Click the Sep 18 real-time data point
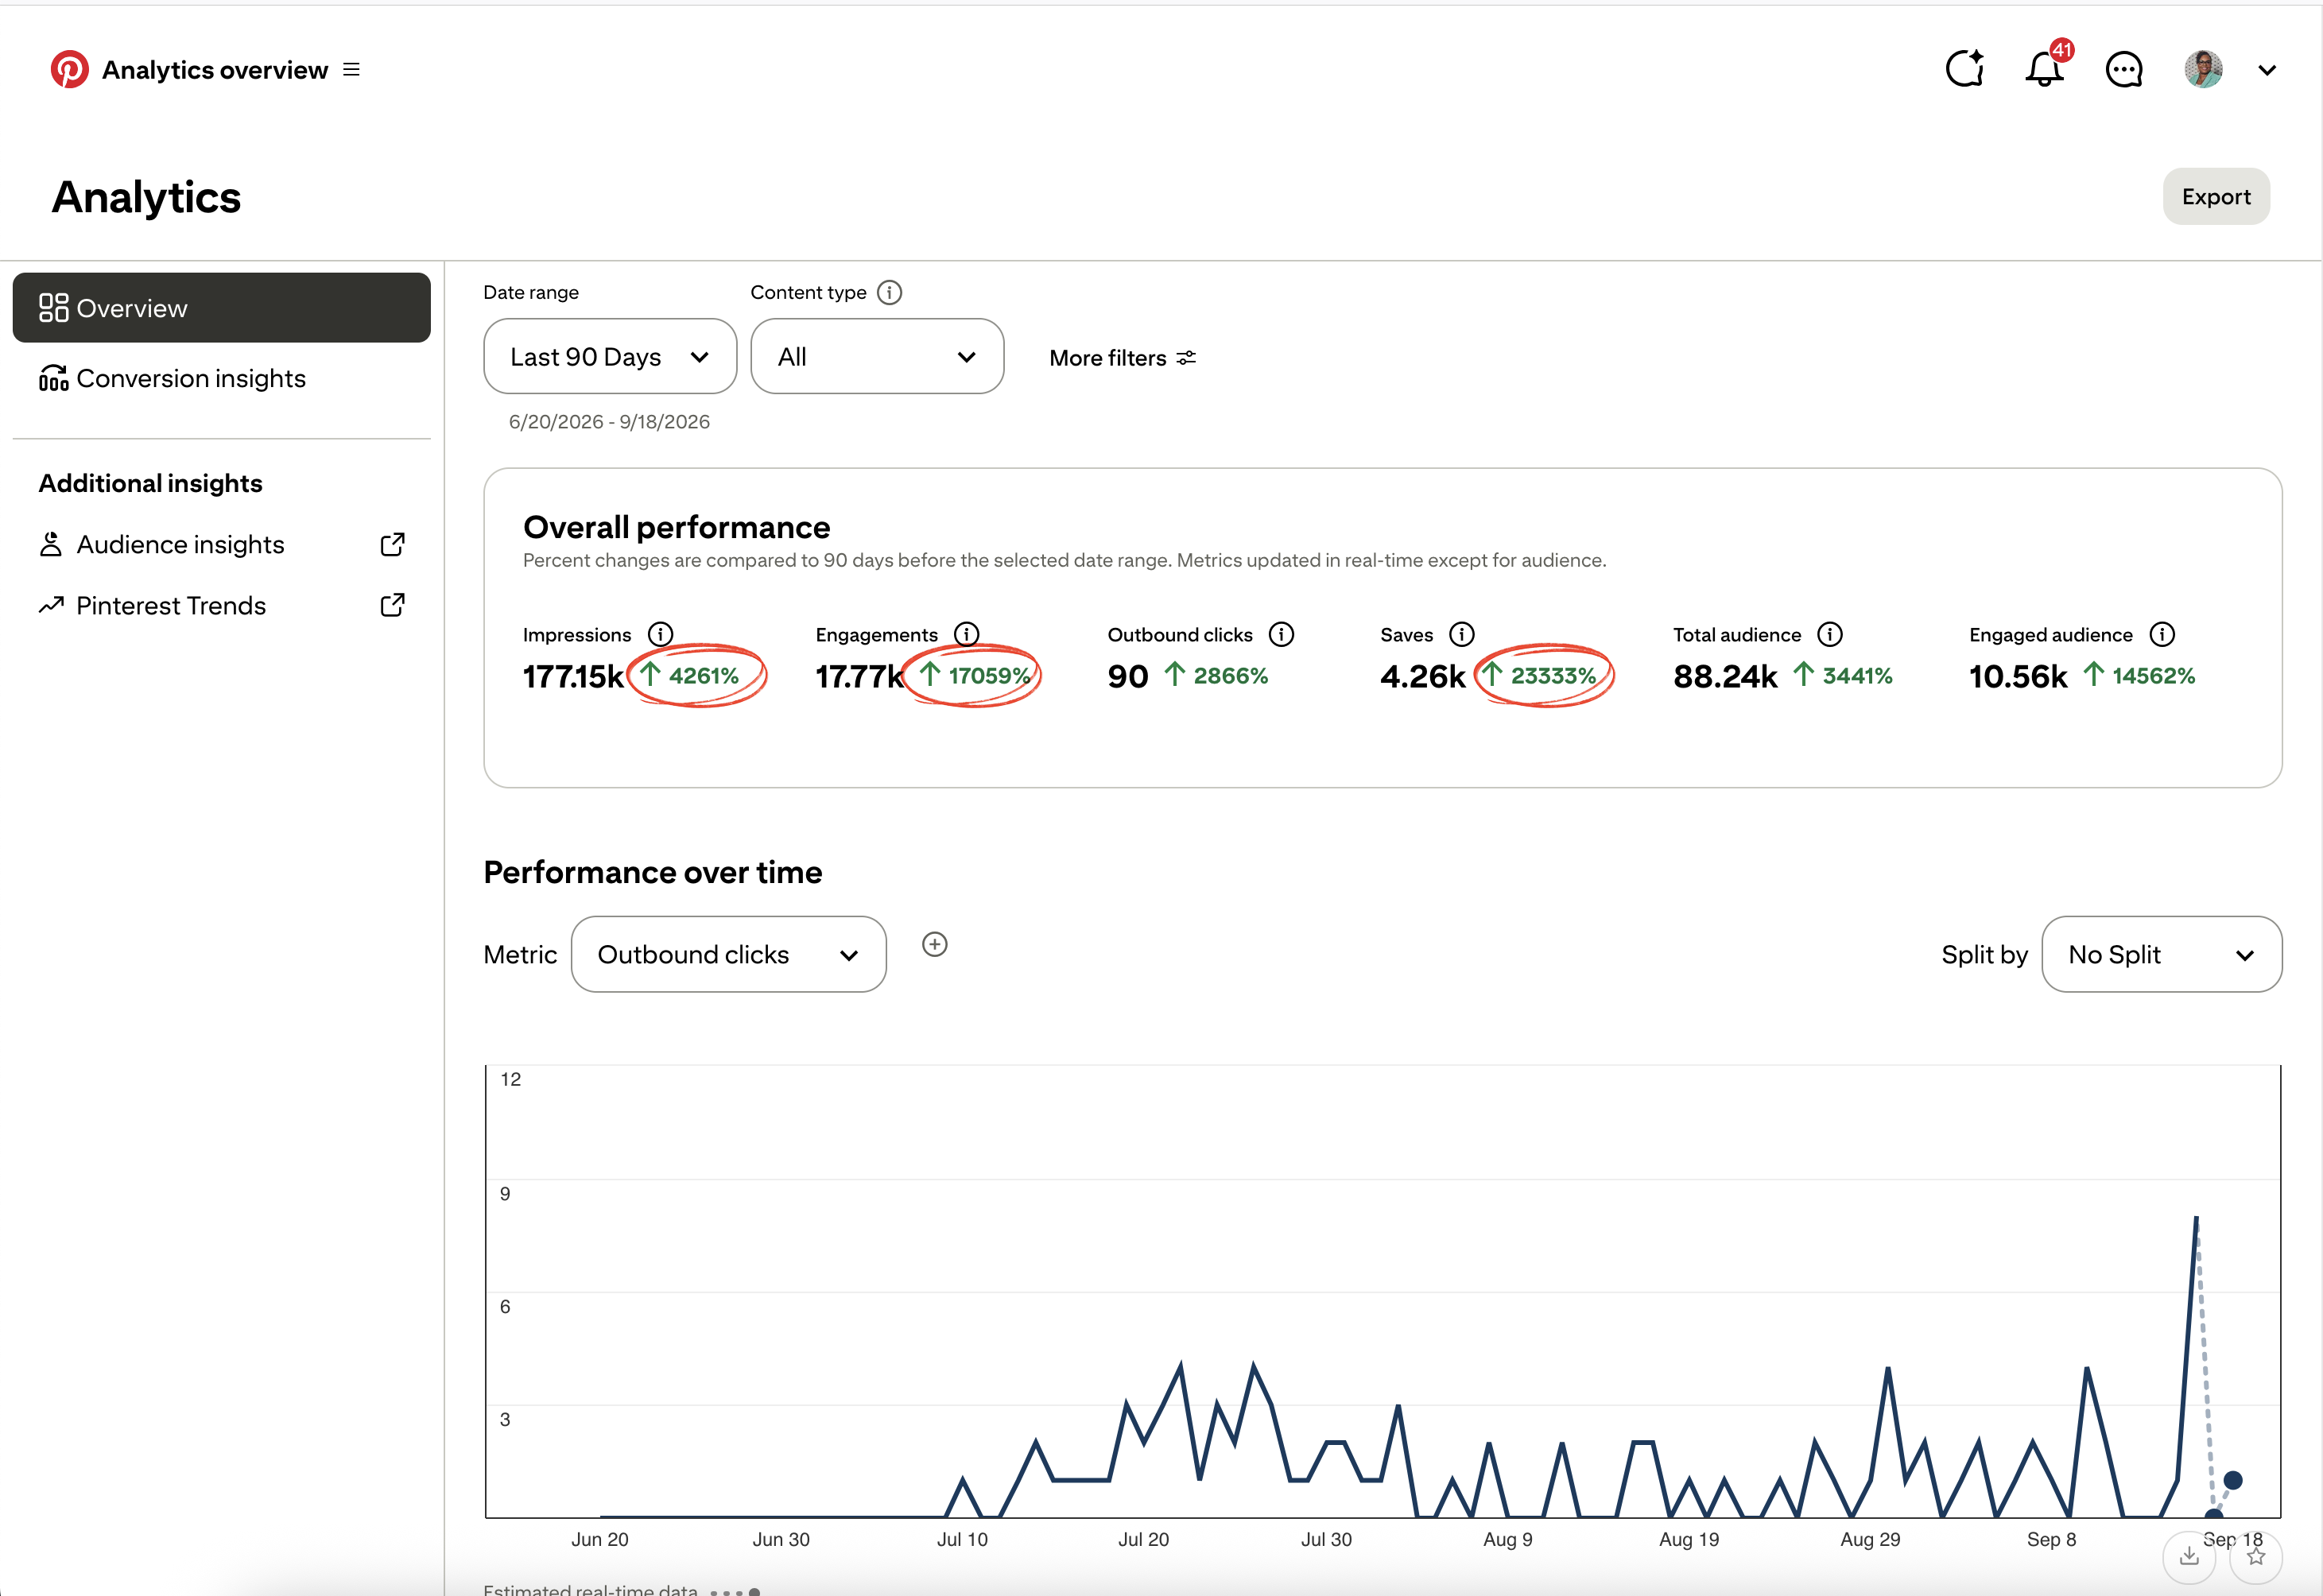Viewport: 2323px width, 1596px height. (x=2232, y=1480)
